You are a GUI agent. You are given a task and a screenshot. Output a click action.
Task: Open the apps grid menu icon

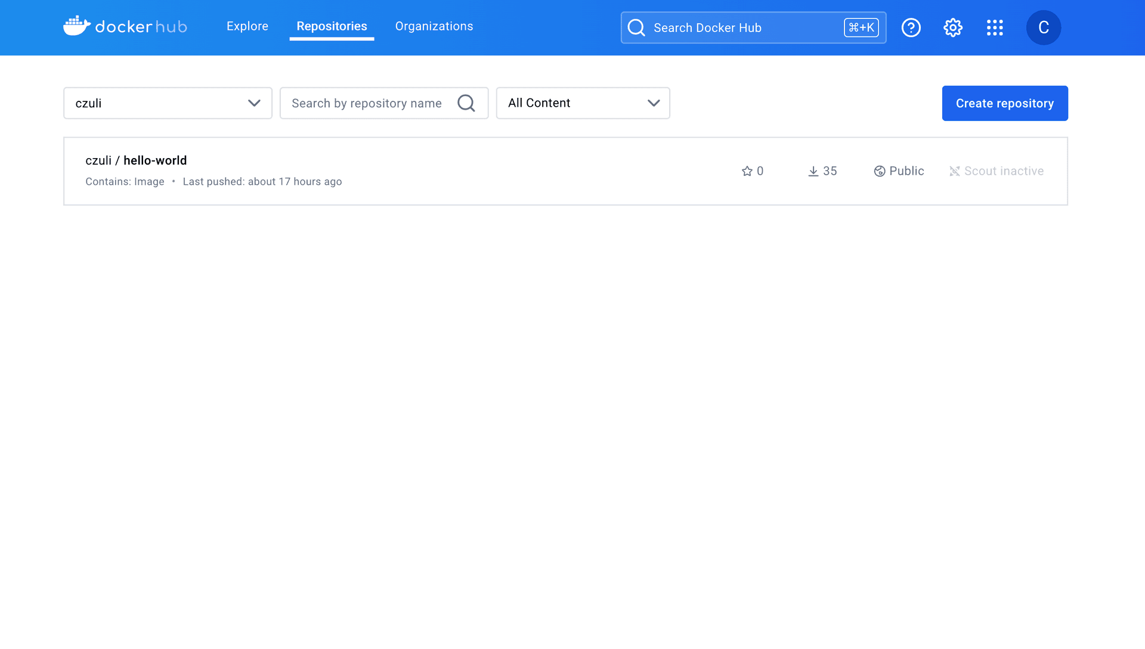click(x=994, y=27)
